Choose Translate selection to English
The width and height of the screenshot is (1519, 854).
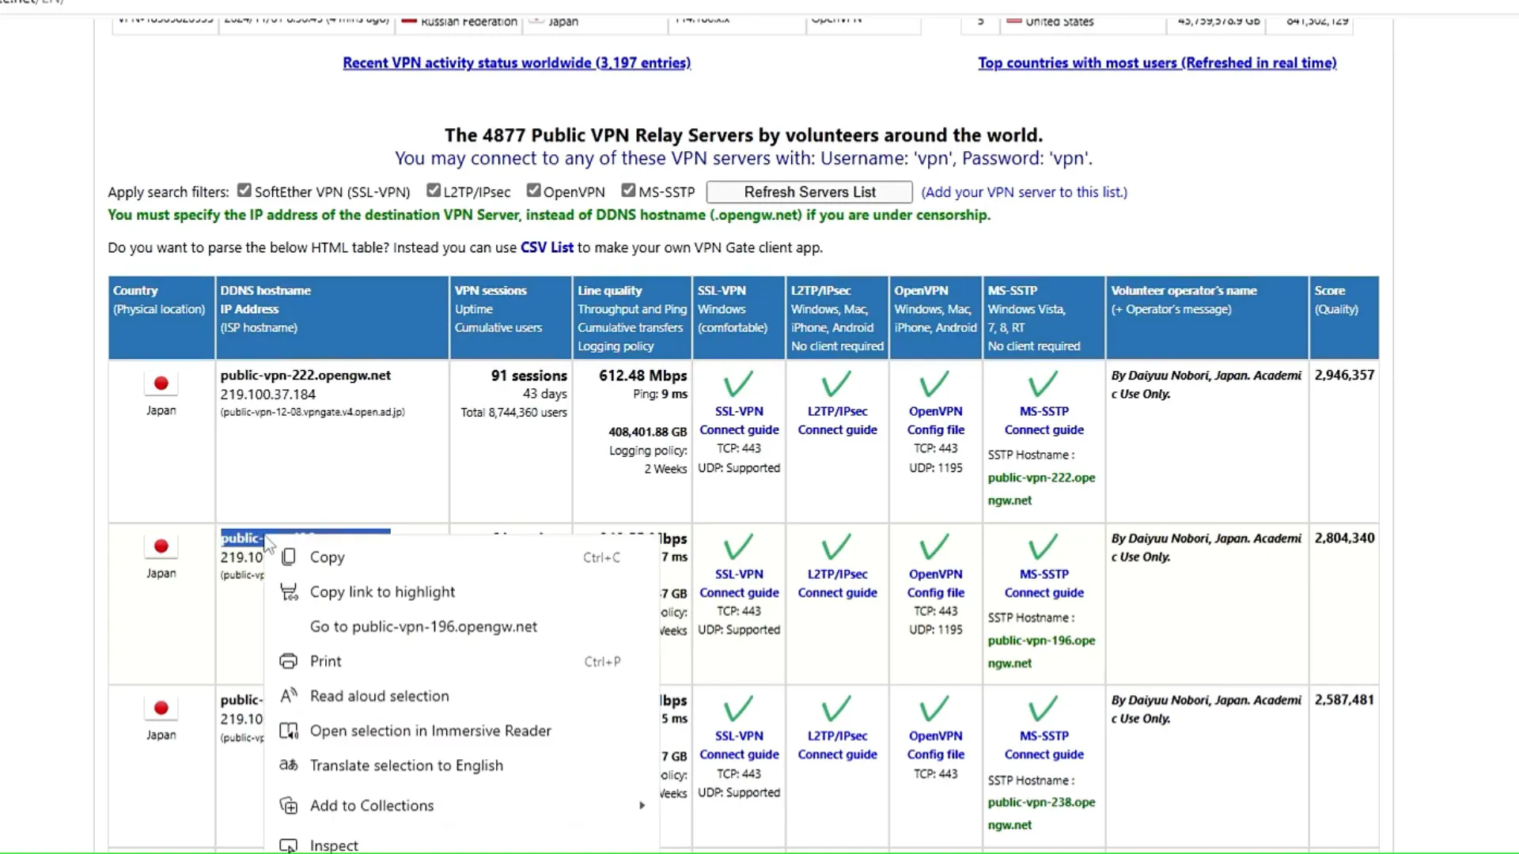(x=462, y=765)
